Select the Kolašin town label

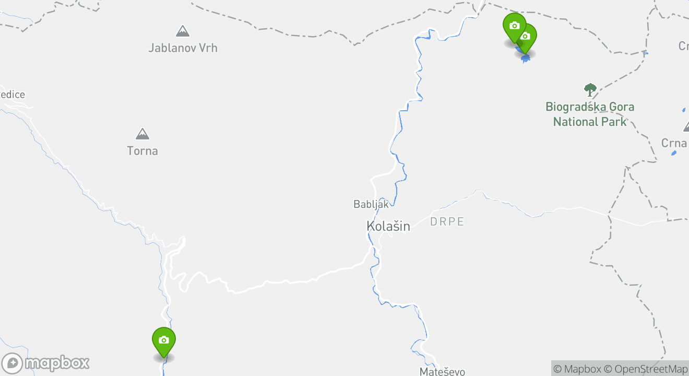tap(388, 226)
